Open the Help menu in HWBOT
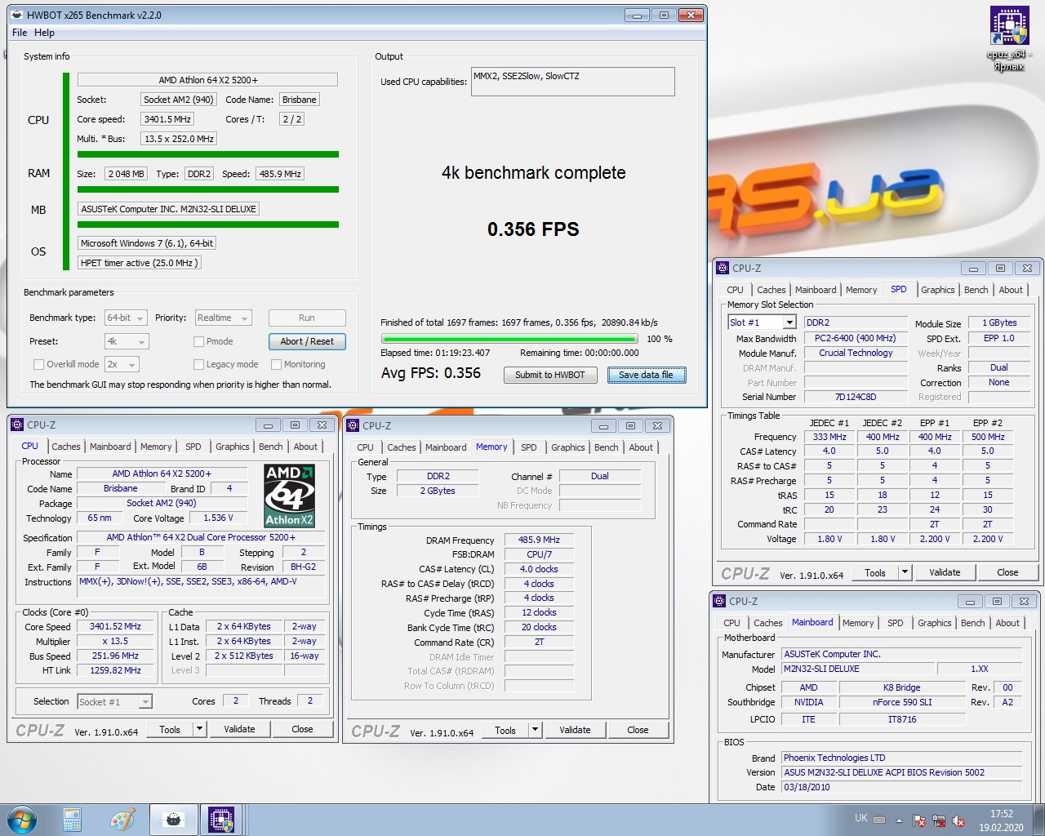 pyautogui.click(x=44, y=33)
